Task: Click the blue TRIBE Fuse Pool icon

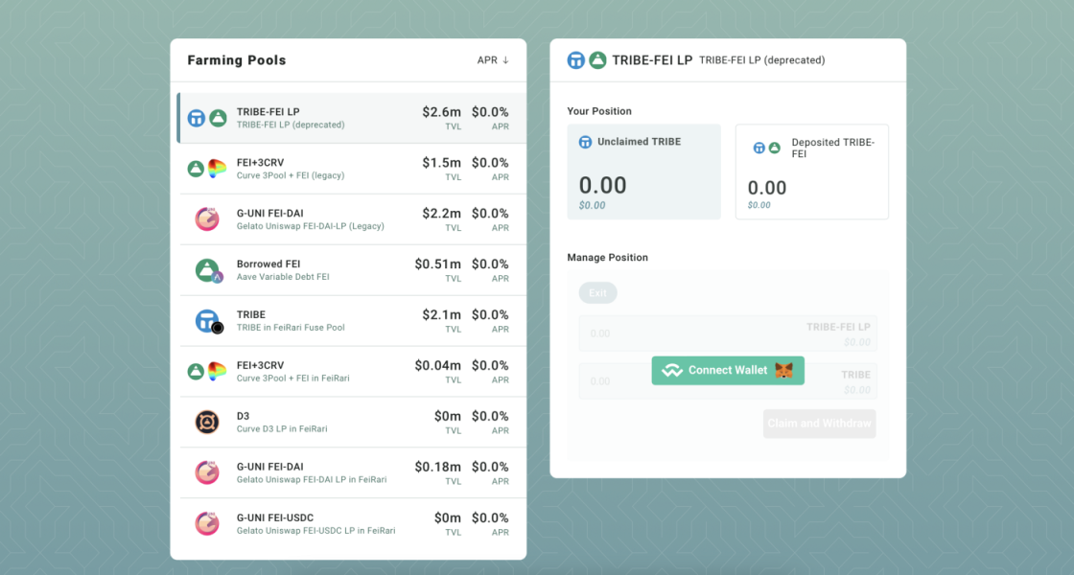Action: coord(207,321)
